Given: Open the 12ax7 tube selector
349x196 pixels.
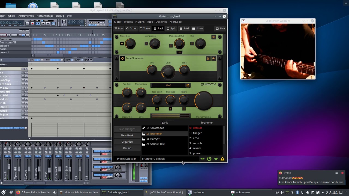Looking at the screenshot, I should 168,85.
